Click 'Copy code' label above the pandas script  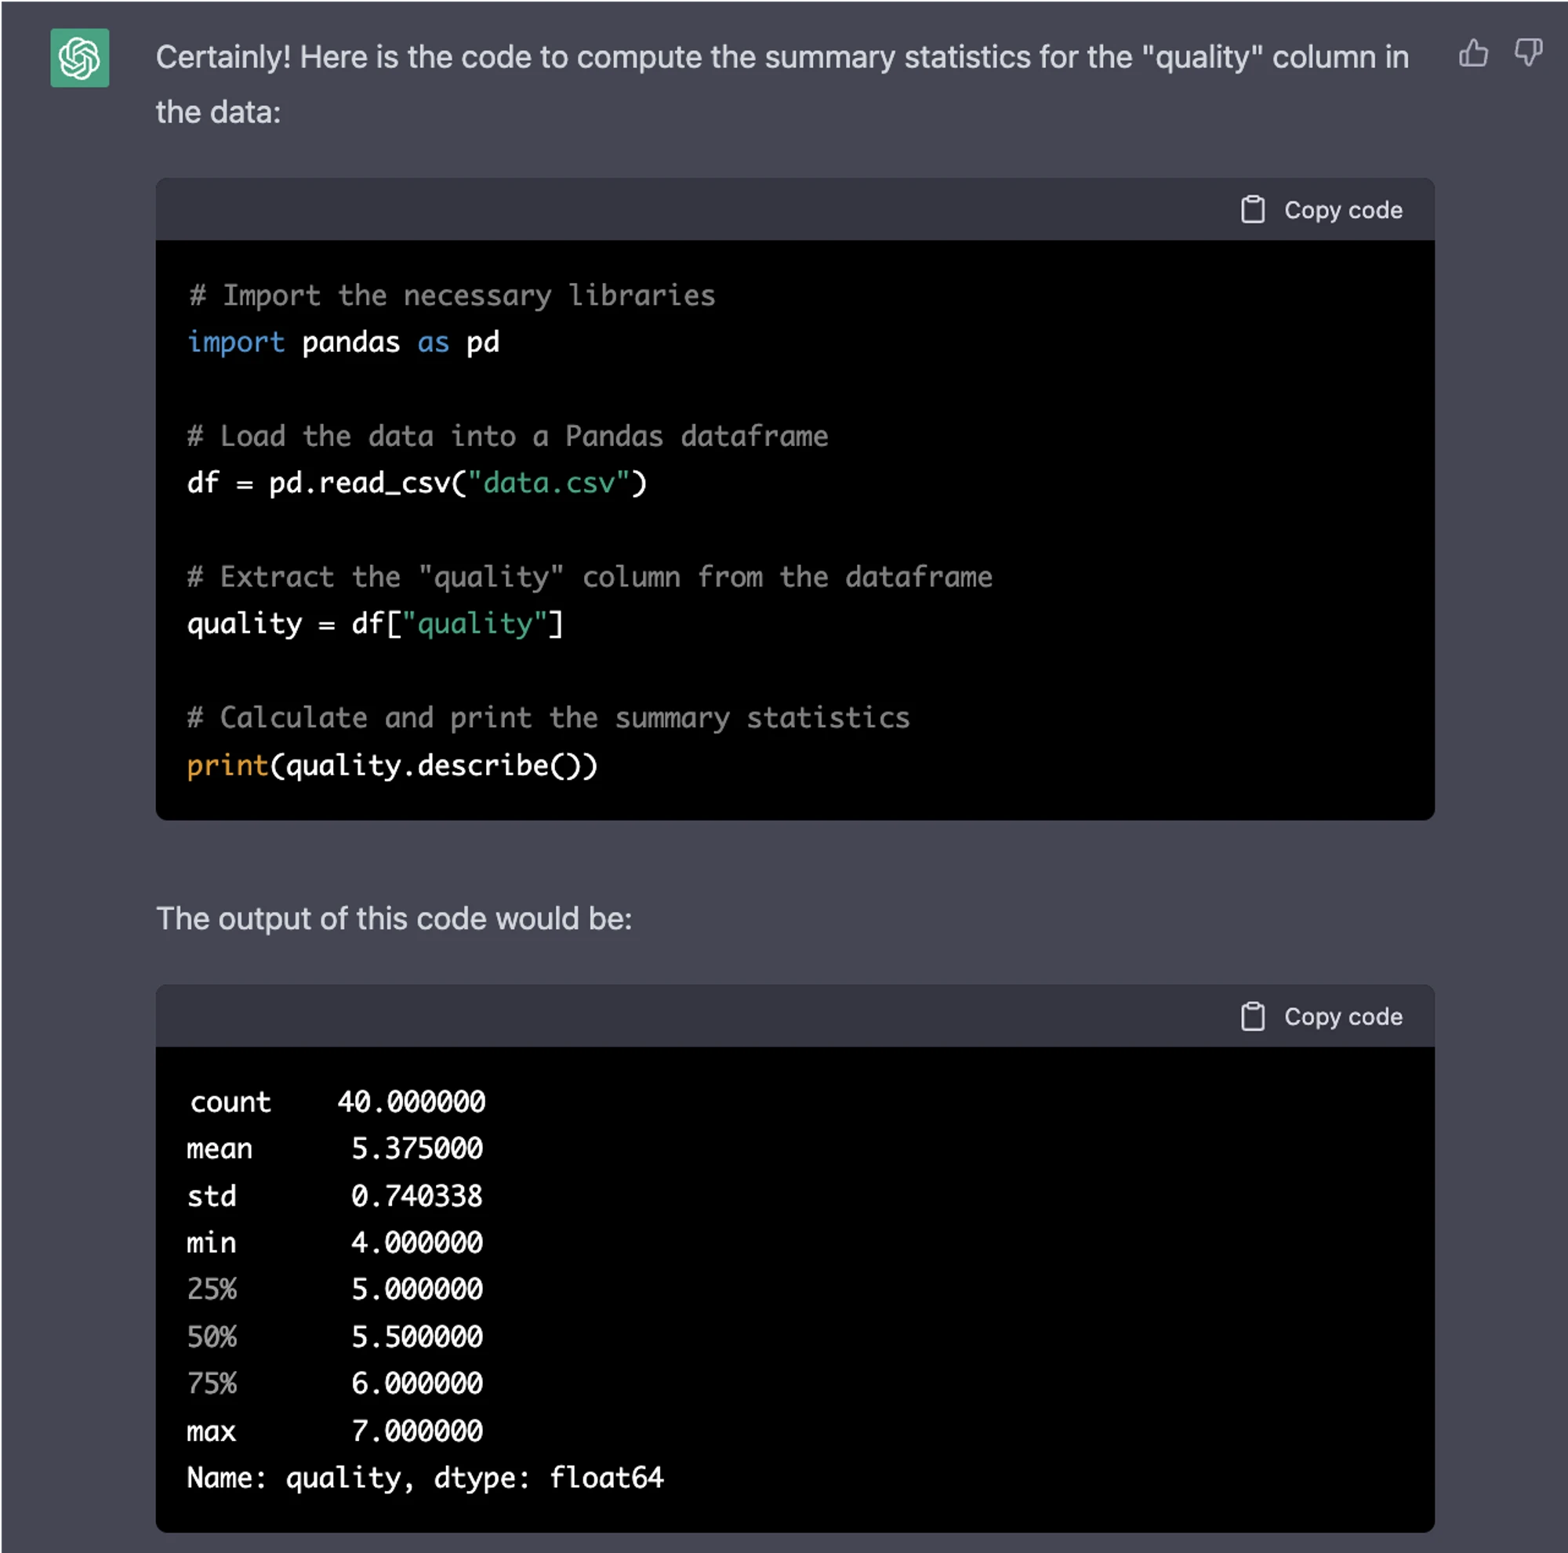point(1343,210)
